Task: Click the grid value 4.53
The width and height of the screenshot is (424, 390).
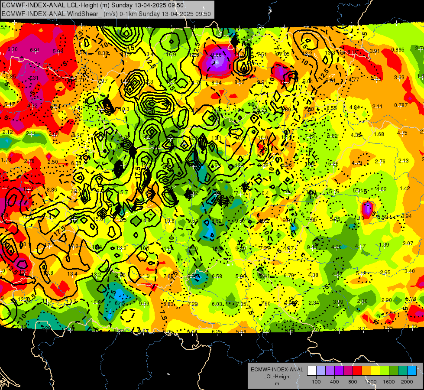Action: 376,79
